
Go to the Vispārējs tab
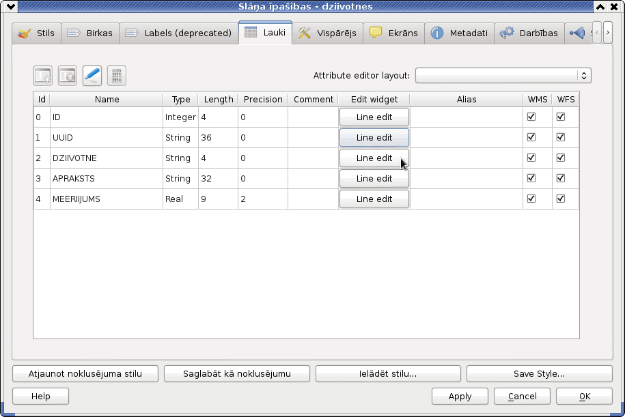point(328,33)
